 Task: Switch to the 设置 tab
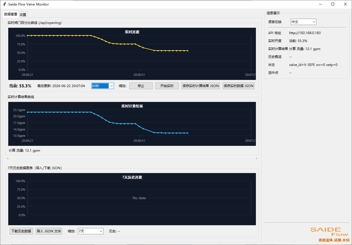[x=23, y=15]
